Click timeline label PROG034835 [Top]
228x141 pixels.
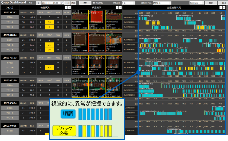pyautogui.click(x=174, y=129)
